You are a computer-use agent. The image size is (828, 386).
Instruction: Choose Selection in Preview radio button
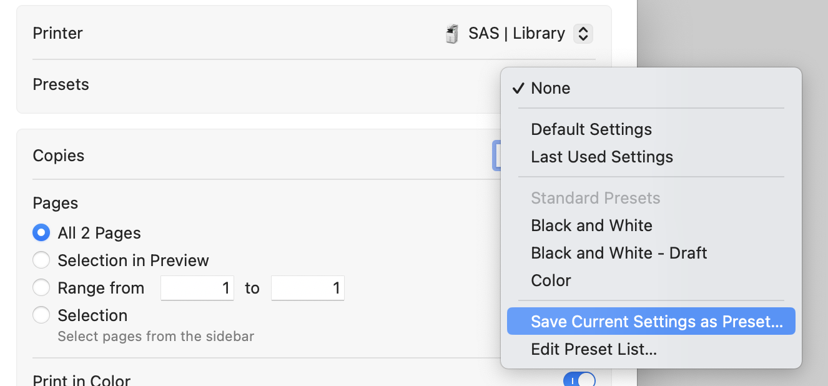(x=41, y=260)
